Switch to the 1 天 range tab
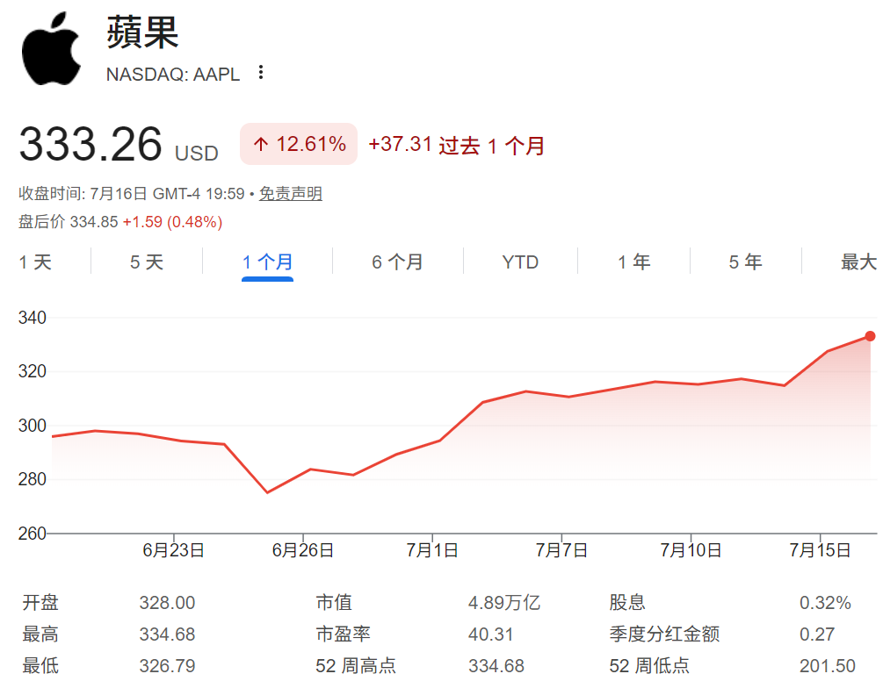Screen dimensions: 883x681 click(35, 262)
